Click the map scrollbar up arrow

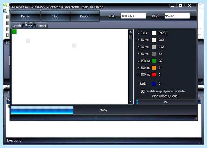(x=131, y=32)
